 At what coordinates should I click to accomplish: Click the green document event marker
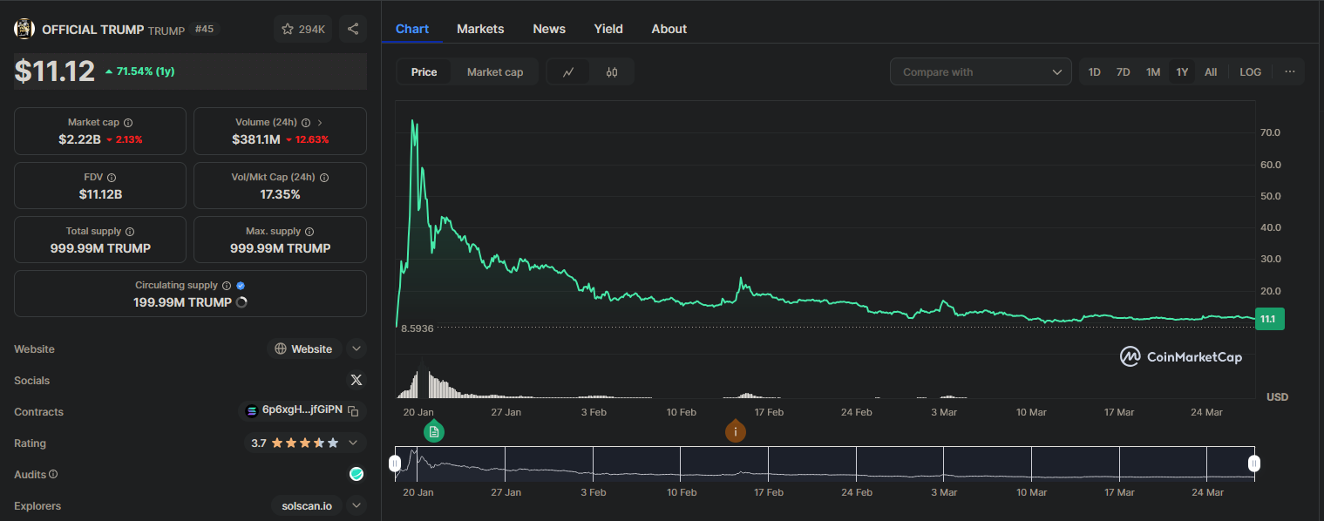pos(434,431)
